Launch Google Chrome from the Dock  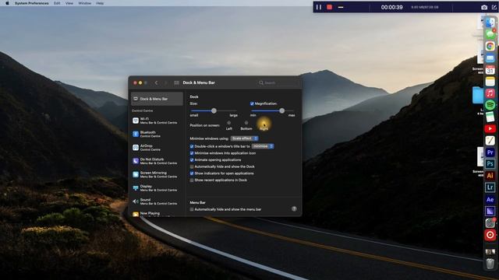pyautogui.click(x=490, y=46)
